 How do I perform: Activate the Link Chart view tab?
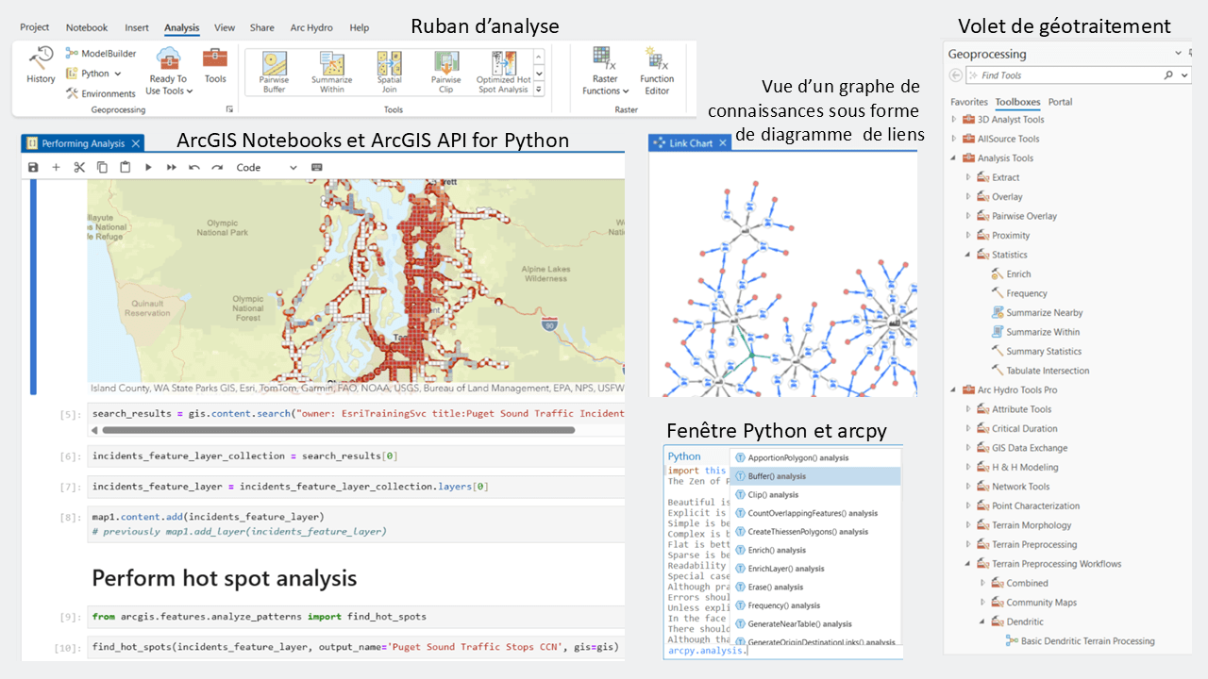point(690,143)
